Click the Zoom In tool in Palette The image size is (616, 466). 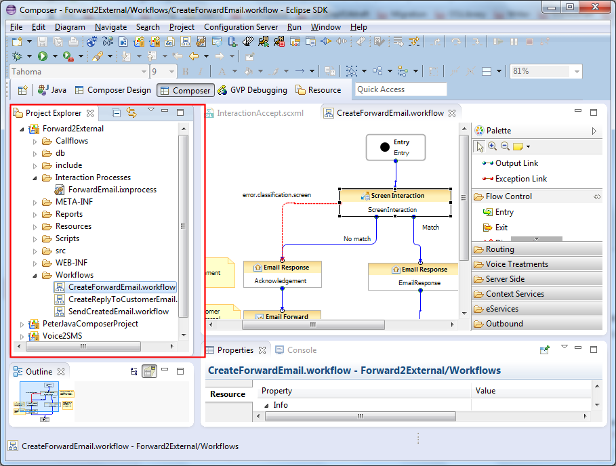click(x=492, y=146)
